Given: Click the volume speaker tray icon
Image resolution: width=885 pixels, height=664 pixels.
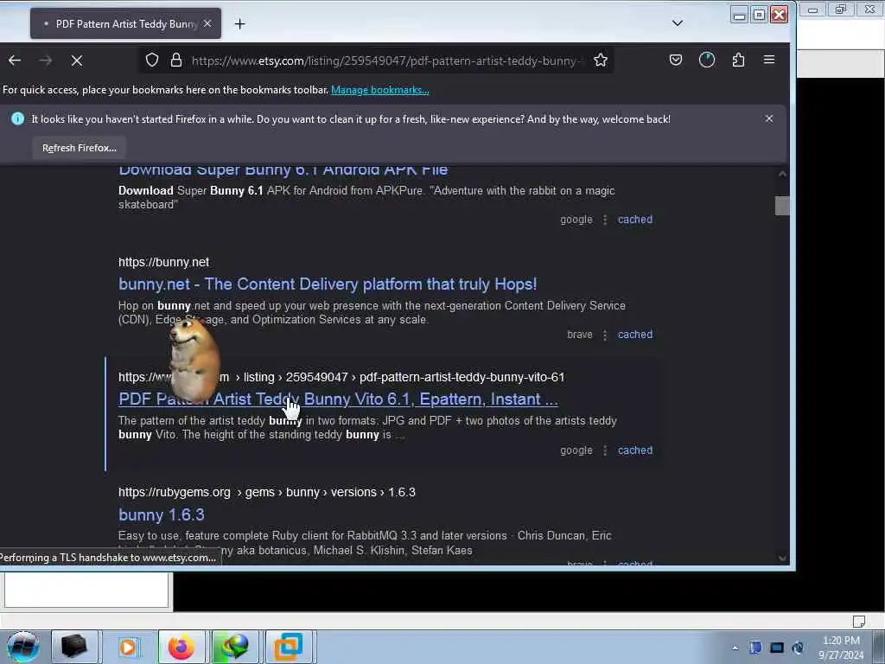Looking at the screenshot, I should coord(798,648).
